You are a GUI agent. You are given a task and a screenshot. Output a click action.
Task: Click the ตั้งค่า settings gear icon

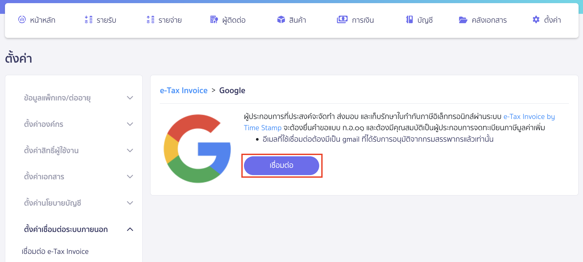(536, 20)
